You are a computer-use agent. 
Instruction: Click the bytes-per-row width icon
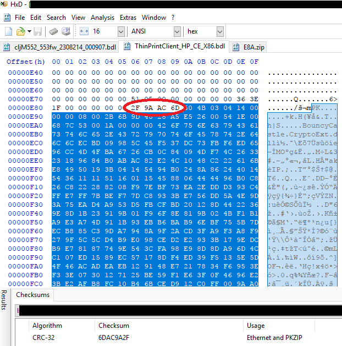point(84,32)
